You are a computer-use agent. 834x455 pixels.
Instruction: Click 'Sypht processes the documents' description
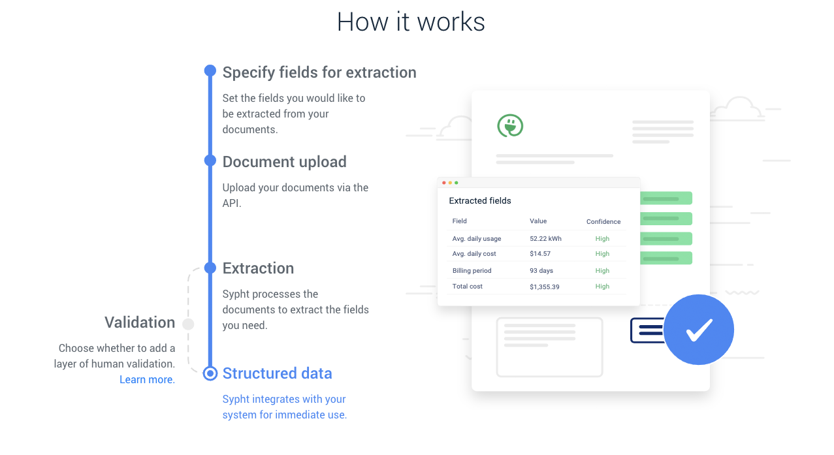tap(296, 309)
